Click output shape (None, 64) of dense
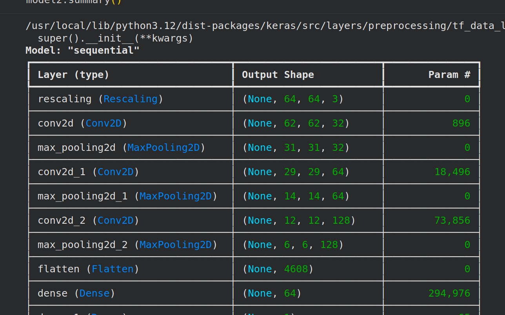 (x=272, y=293)
